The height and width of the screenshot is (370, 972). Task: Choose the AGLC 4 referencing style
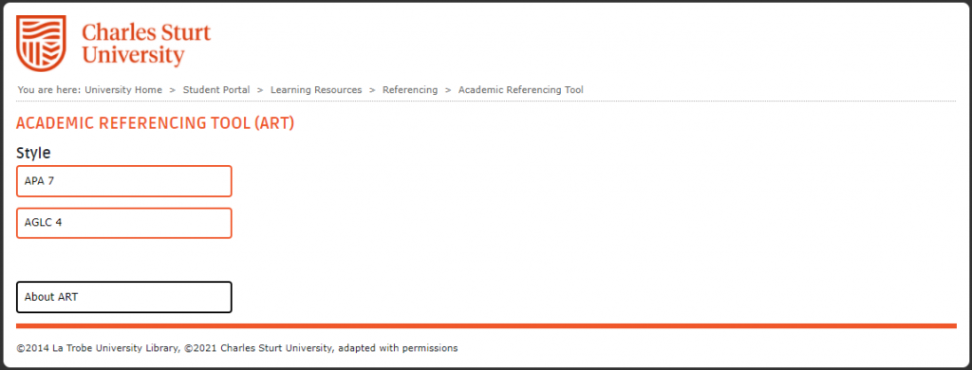[124, 223]
